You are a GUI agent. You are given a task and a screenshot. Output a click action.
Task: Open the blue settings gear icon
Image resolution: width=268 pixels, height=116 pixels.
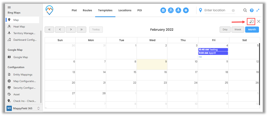click(186, 10)
